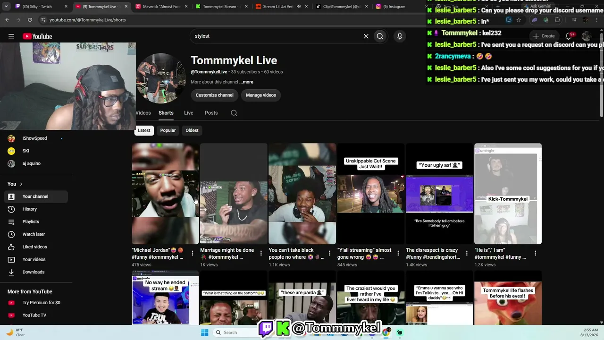Screen dimensions: 604x340
Task: Open 'Liked videos' in the sidebar
Action: [x=36, y=247]
